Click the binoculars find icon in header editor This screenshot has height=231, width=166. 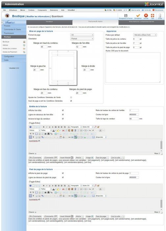(x=48, y=134)
